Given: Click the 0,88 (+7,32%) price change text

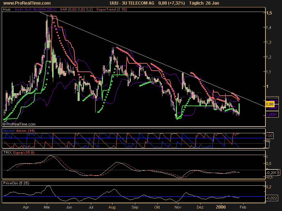Looking at the screenshot, I should point(172,3).
